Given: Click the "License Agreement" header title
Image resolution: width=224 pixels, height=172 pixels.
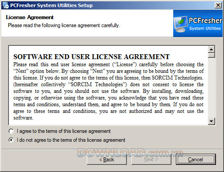Looking at the screenshot, I should tap(30, 17).
